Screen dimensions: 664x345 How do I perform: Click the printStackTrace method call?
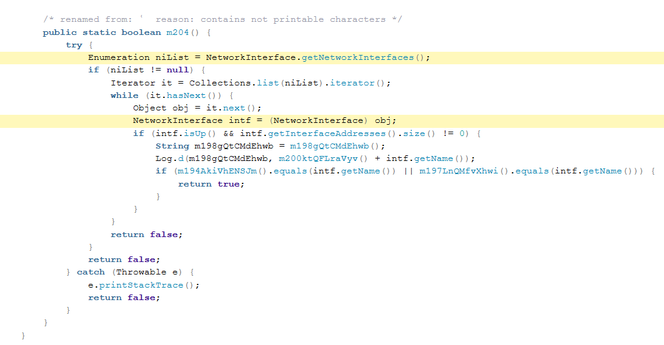[144, 285]
